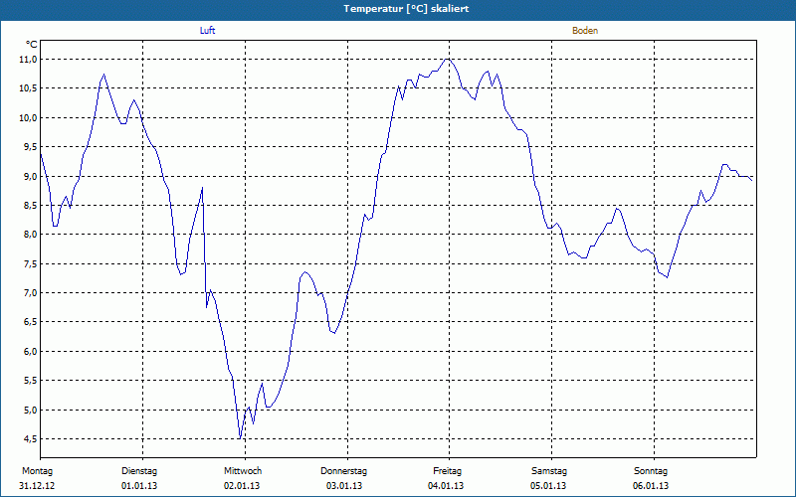Click the 10,0 y-axis value
Screen dimensions: 796x497
pos(29,118)
